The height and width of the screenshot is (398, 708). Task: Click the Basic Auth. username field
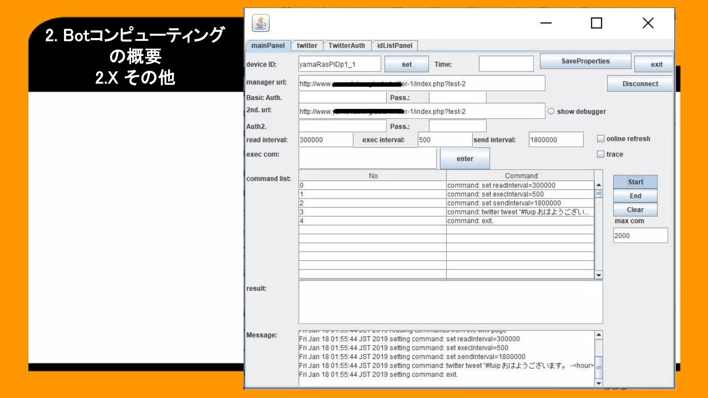342,97
